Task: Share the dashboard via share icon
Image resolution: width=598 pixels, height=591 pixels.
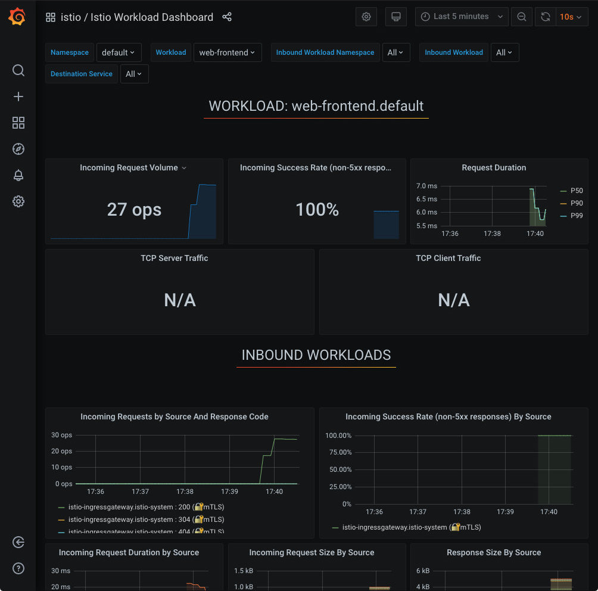Action: point(227,17)
